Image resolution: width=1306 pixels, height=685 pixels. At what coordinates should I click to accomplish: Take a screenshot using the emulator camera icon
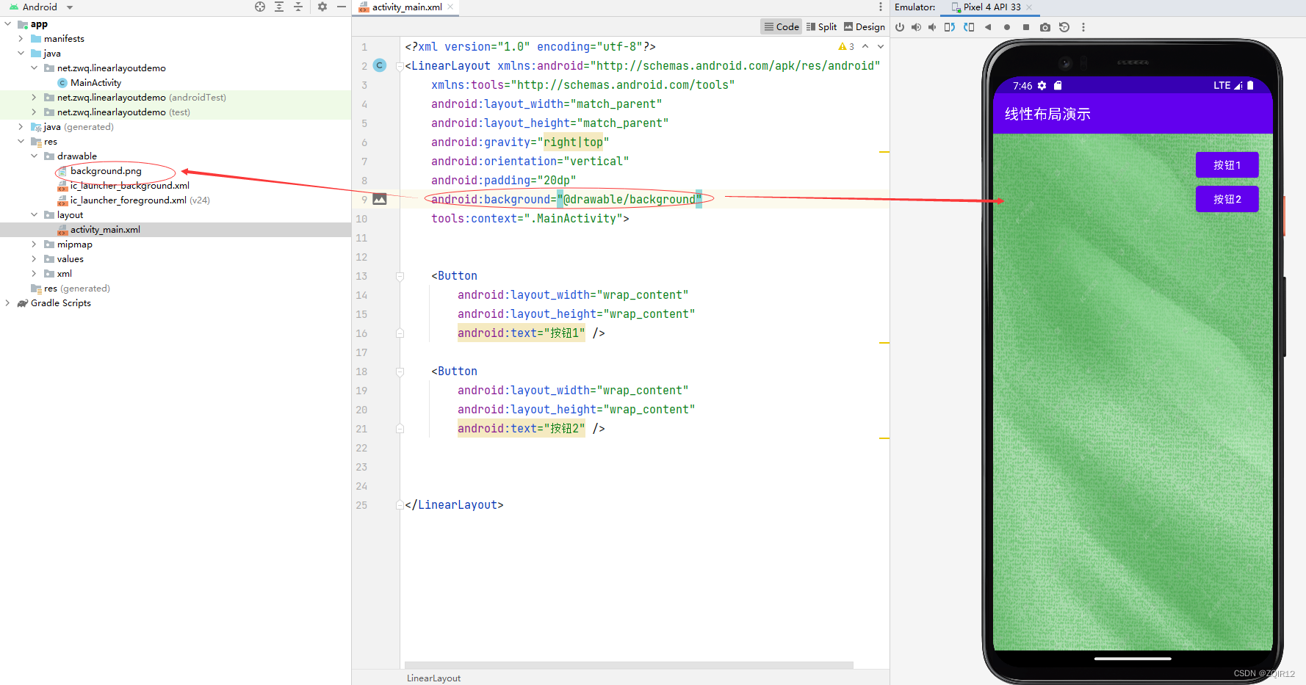click(1045, 27)
